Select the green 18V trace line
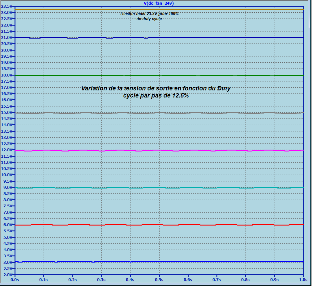312x286 pixels. click(159, 75)
